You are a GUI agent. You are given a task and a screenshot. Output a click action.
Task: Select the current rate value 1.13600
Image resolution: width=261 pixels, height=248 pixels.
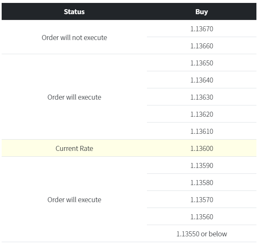pyautogui.click(x=201, y=148)
